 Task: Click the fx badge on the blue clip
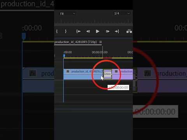68,72
